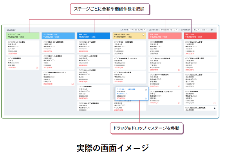The image size is (226, 155).
Task: Click the STAGEVIEW heading text
Action: pos(11,30)
